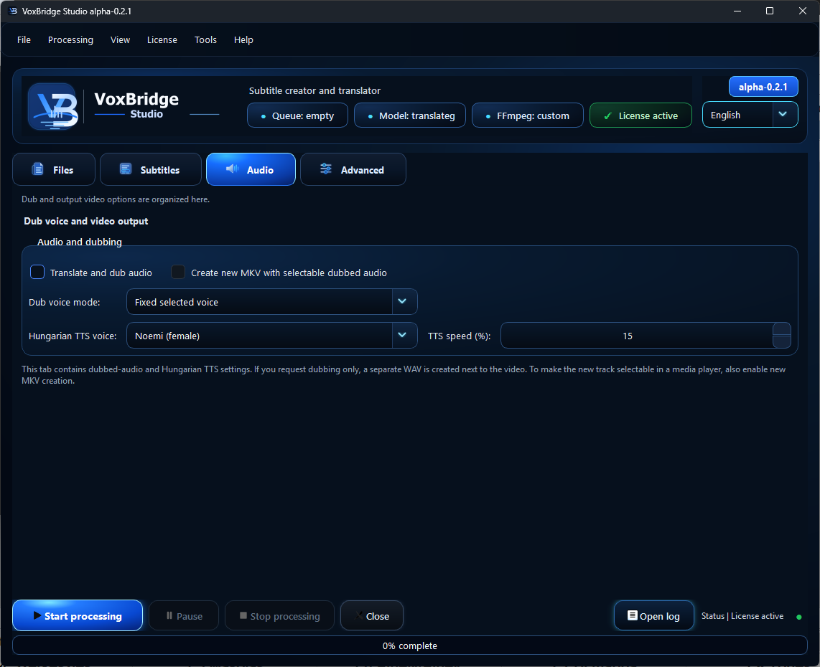
Task: Increase TTS speed with up stepper arrow
Action: [x=782, y=329]
